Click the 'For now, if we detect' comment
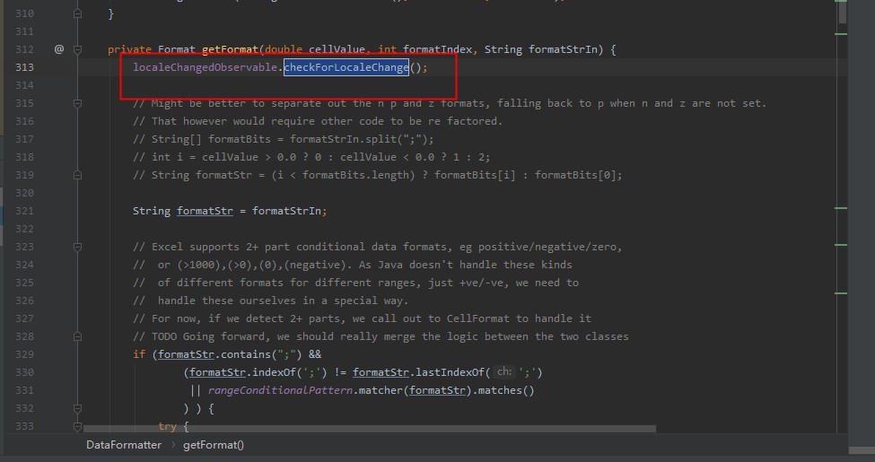Viewport: 875px width, 462px height. point(362,318)
